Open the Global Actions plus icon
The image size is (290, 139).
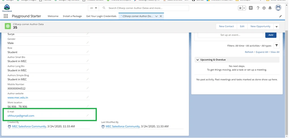251,8
